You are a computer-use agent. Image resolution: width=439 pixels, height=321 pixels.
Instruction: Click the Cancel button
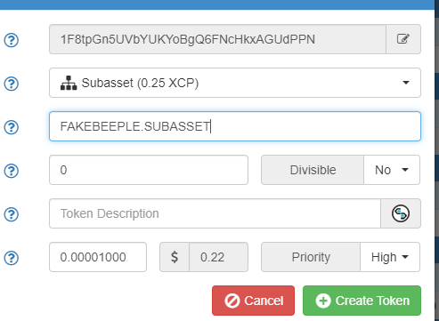tap(253, 301)
